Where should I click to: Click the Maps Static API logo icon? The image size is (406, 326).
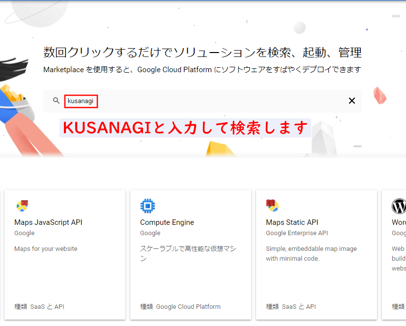pyautogui.click(x=272, y=205)
